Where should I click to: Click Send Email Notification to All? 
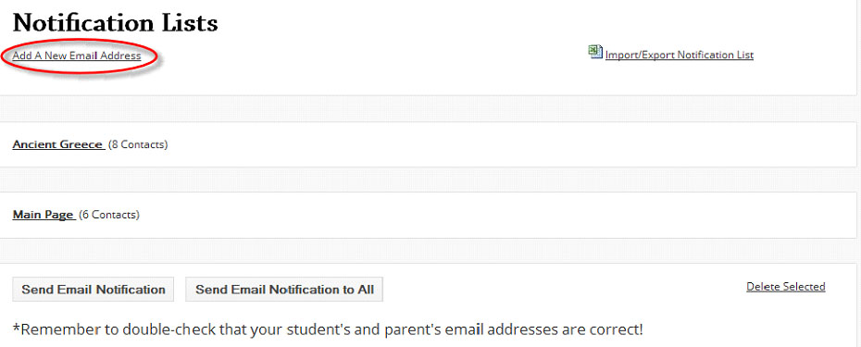284,290
